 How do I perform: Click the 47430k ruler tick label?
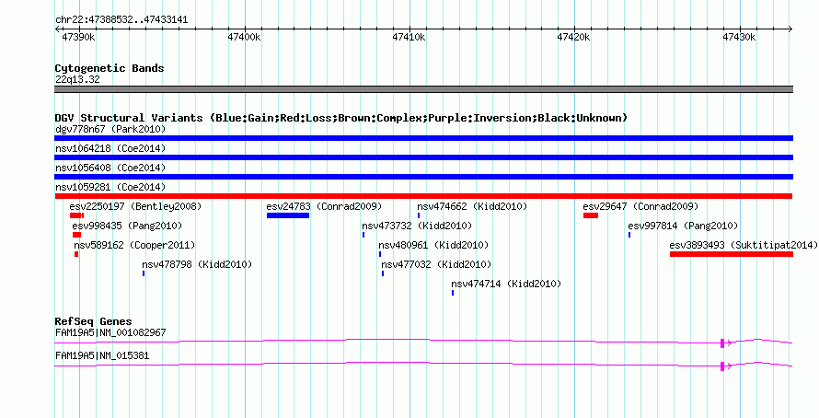[739, 37]
